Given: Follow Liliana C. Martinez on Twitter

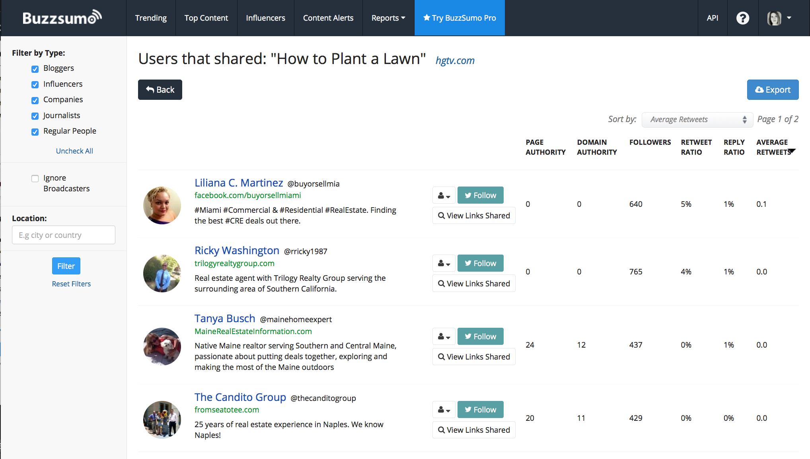Looking at the screenshot, I should click(480, 195).
